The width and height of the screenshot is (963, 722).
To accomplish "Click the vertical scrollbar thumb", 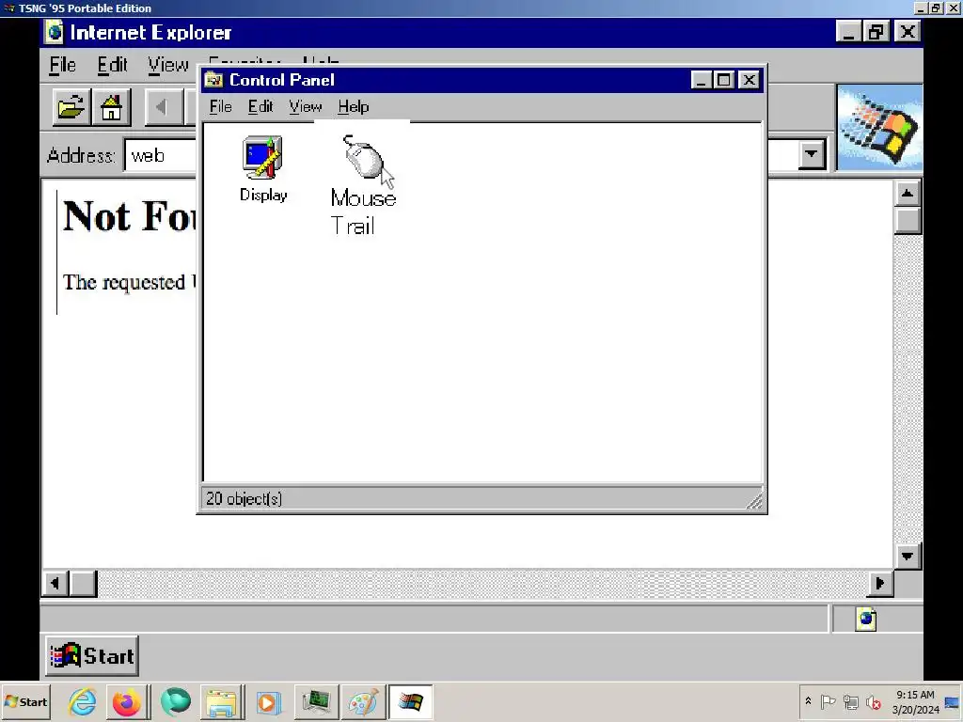I will tap(908, 221).
